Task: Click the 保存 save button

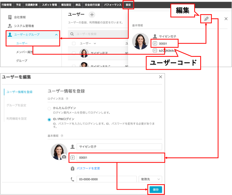Action: tap(156, 190)
